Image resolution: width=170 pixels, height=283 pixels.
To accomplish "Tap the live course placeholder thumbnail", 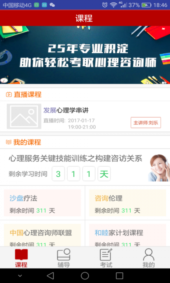I will click(24, 116).
